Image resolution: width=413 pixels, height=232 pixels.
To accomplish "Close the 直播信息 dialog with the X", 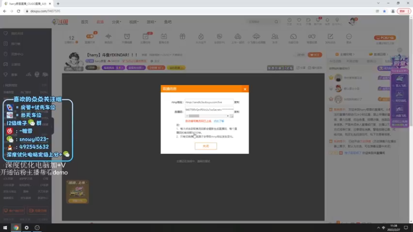I will tap(245, 89).
